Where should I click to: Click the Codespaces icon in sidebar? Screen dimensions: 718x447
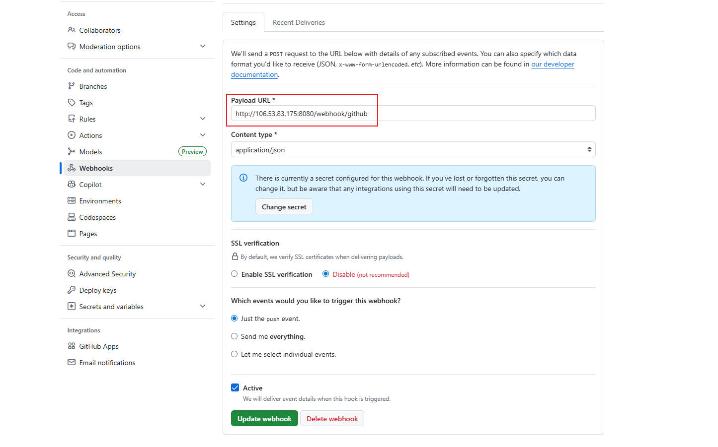72,217
